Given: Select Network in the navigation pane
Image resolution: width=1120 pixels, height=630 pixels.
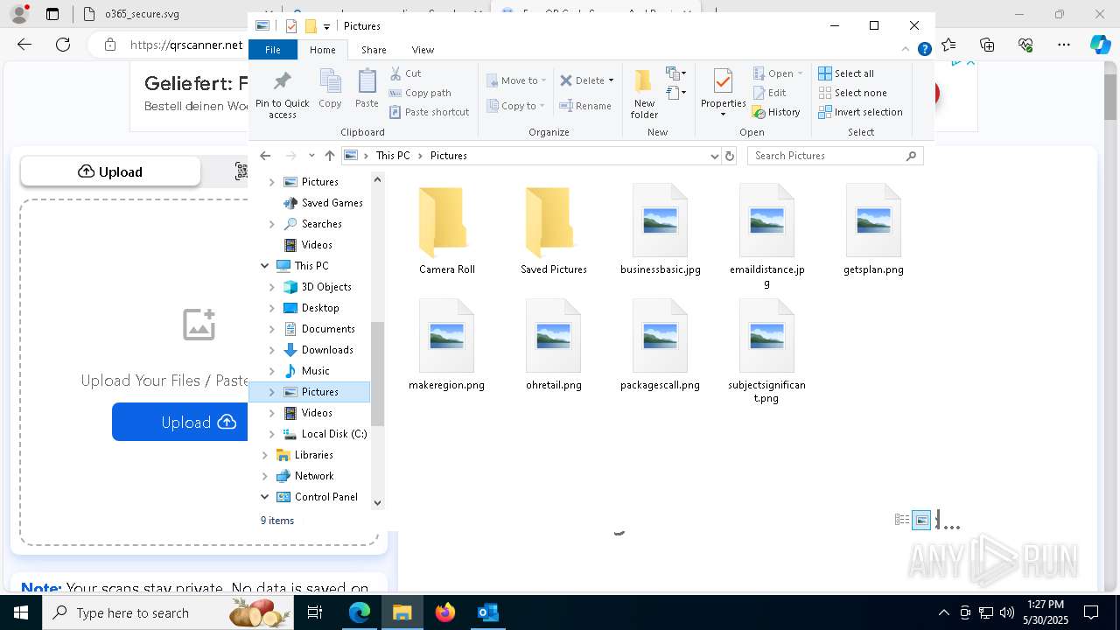Looking at the screenshot, I should [x=314, y=476].
